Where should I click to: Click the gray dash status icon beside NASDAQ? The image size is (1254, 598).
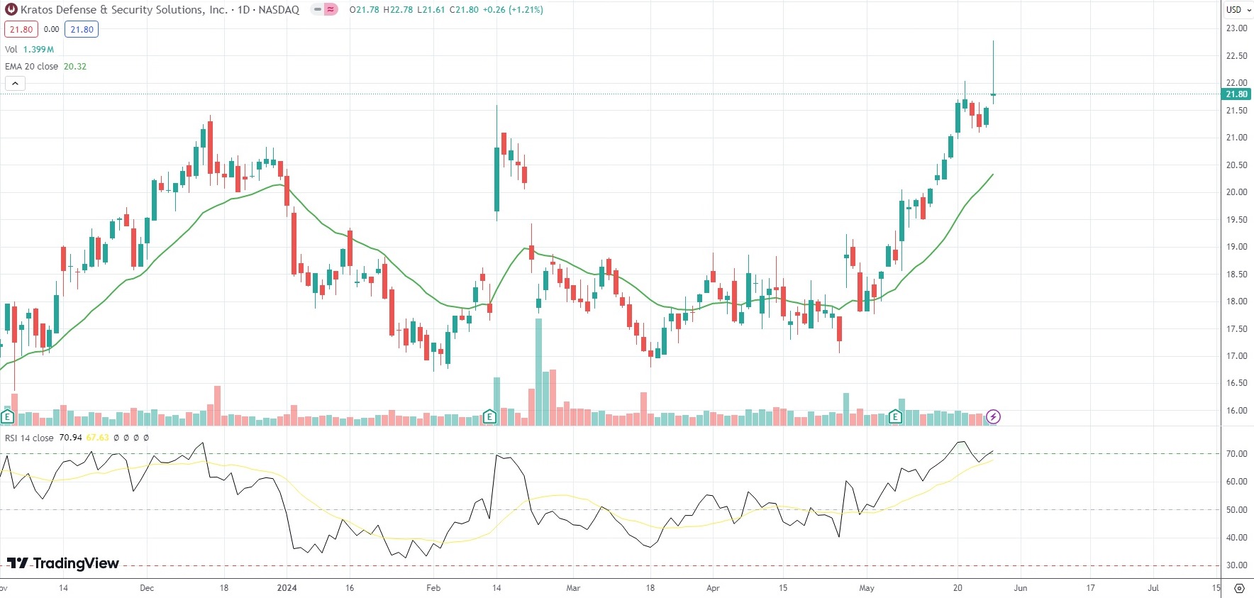[x=317, y=10]
